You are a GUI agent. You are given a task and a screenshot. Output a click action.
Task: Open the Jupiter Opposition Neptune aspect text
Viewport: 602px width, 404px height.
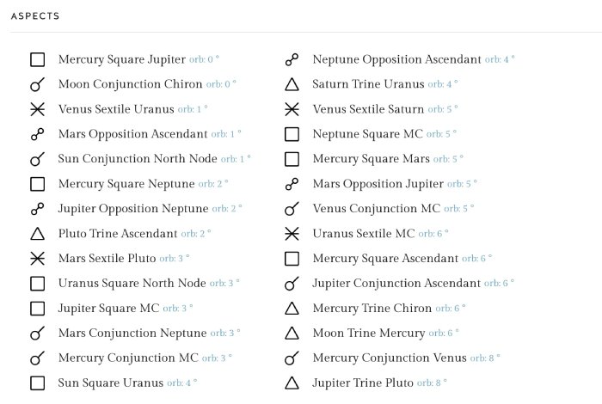[x=133, y=208]
